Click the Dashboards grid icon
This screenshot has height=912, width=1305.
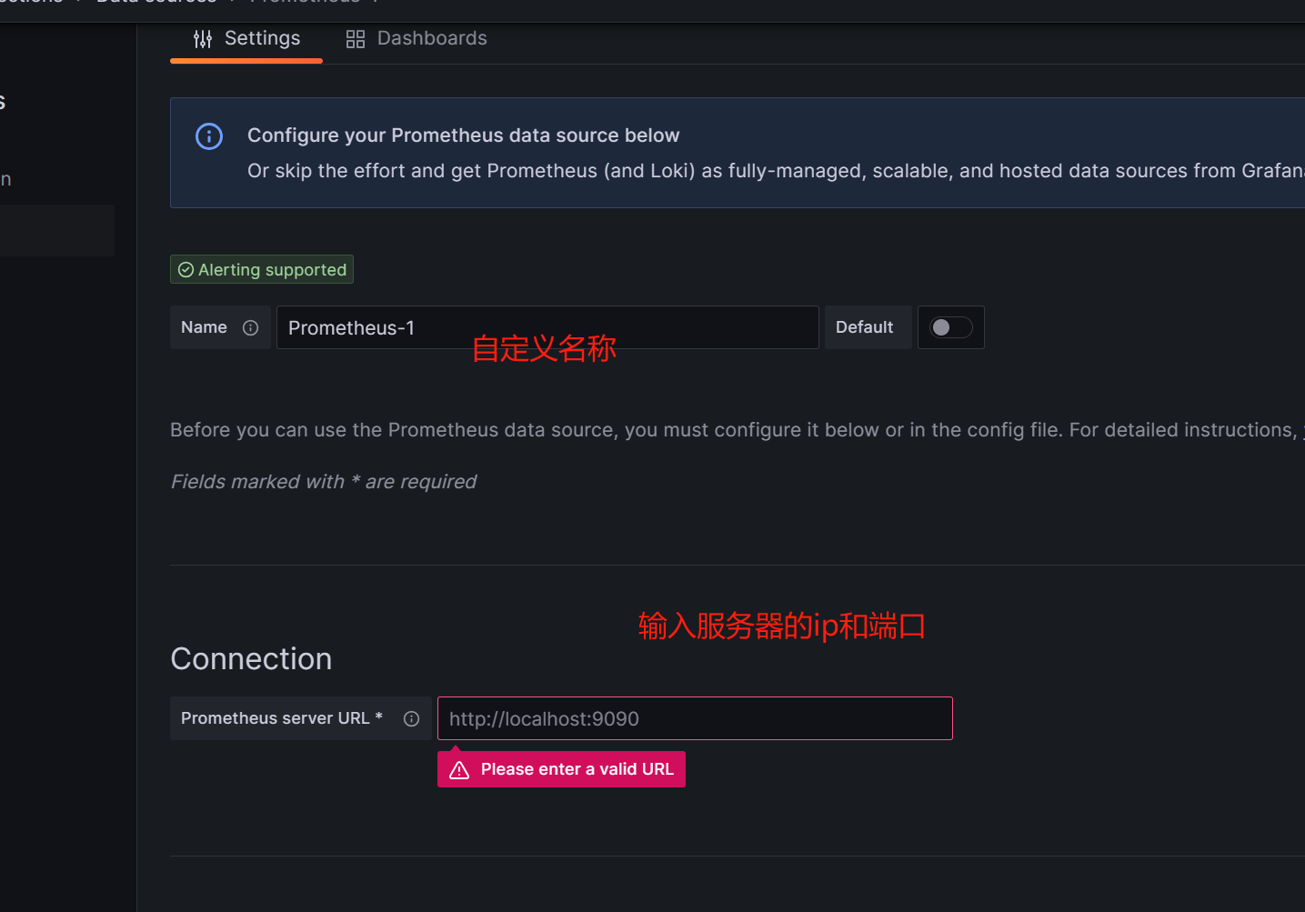point(356,39)
